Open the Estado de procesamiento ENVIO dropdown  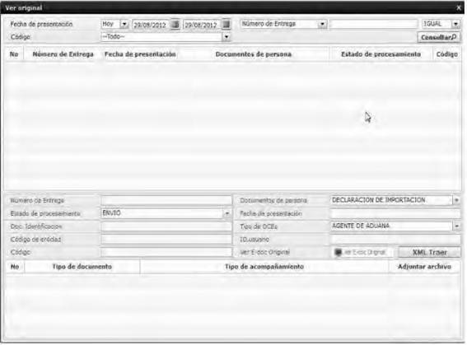coord(227,213)
